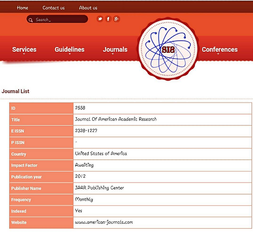
Task: Click the Indexed row label
Action: click(19, 211)
